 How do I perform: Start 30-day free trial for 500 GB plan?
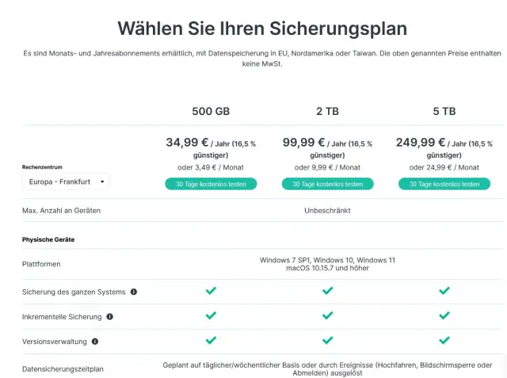[x=211, y=184]
